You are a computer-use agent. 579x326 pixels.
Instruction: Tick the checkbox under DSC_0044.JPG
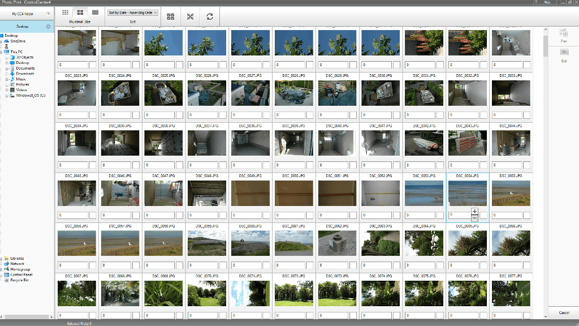pyautogui.click(x=526, y=165)
